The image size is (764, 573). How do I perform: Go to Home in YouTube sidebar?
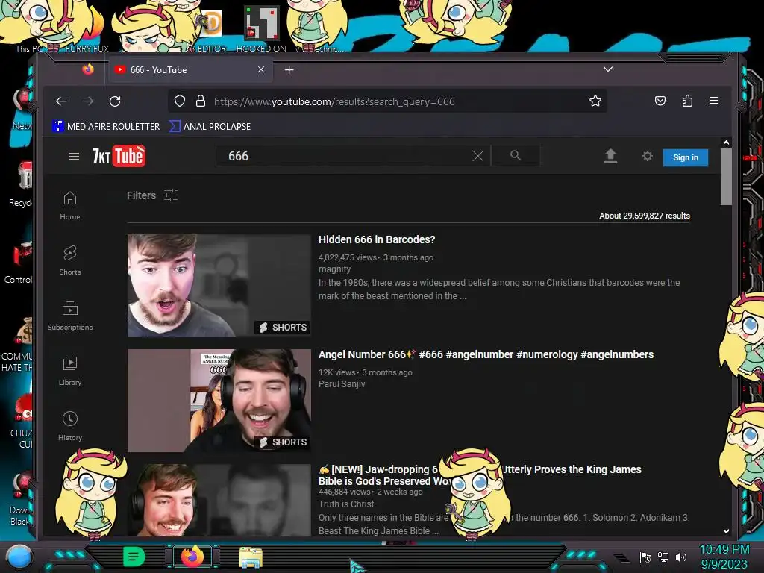click(x=69, y=206)
